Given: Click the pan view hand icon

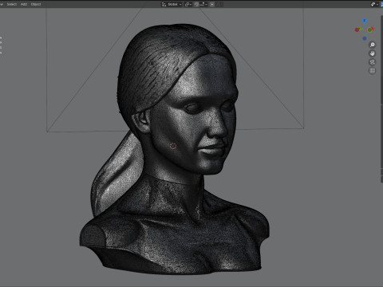Looking at the screenshot, I should coord(373,53).
